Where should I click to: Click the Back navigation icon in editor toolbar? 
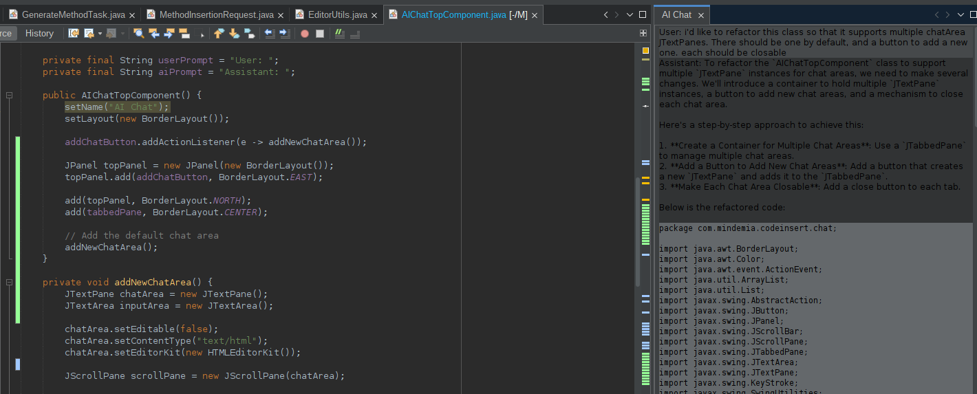coord(89,33)
